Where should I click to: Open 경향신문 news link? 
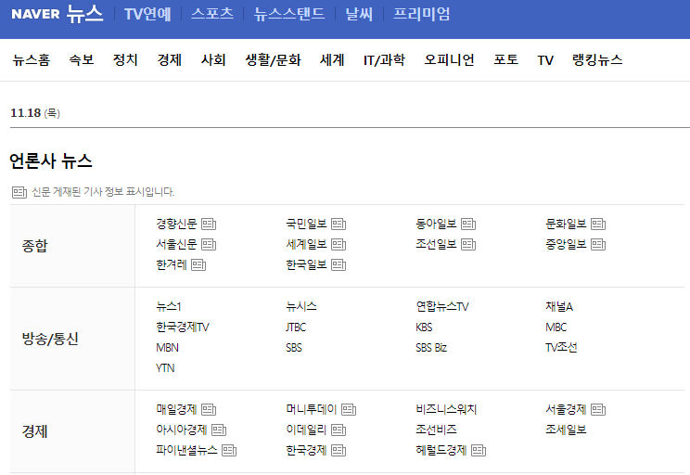(176, 225)
